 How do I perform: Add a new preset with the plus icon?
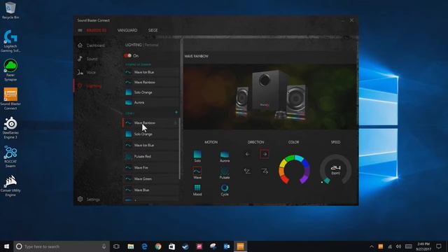click(176, 113)
